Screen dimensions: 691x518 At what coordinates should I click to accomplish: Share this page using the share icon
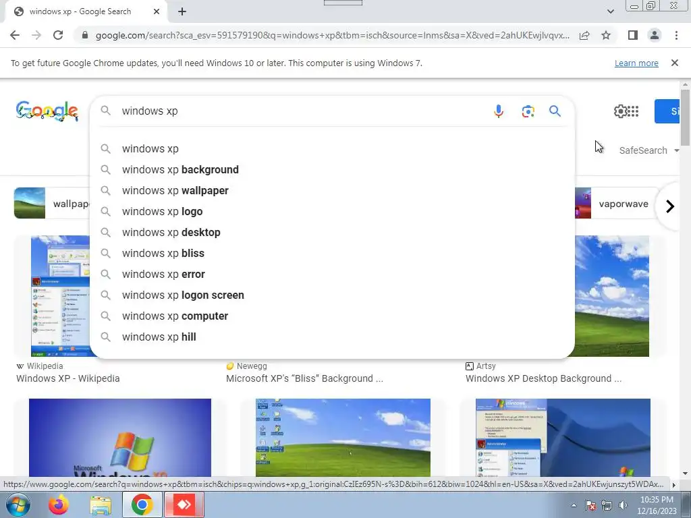pyautogui.click(x=584, y=35)
